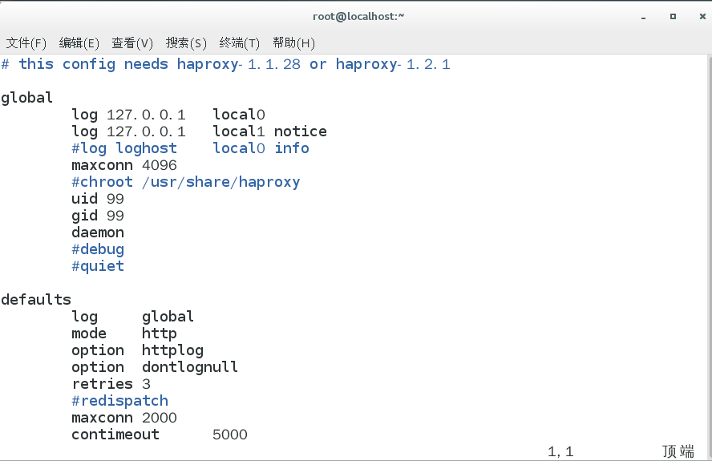Click the 'retries 3' line
The image size is (712, 461).
111,384
